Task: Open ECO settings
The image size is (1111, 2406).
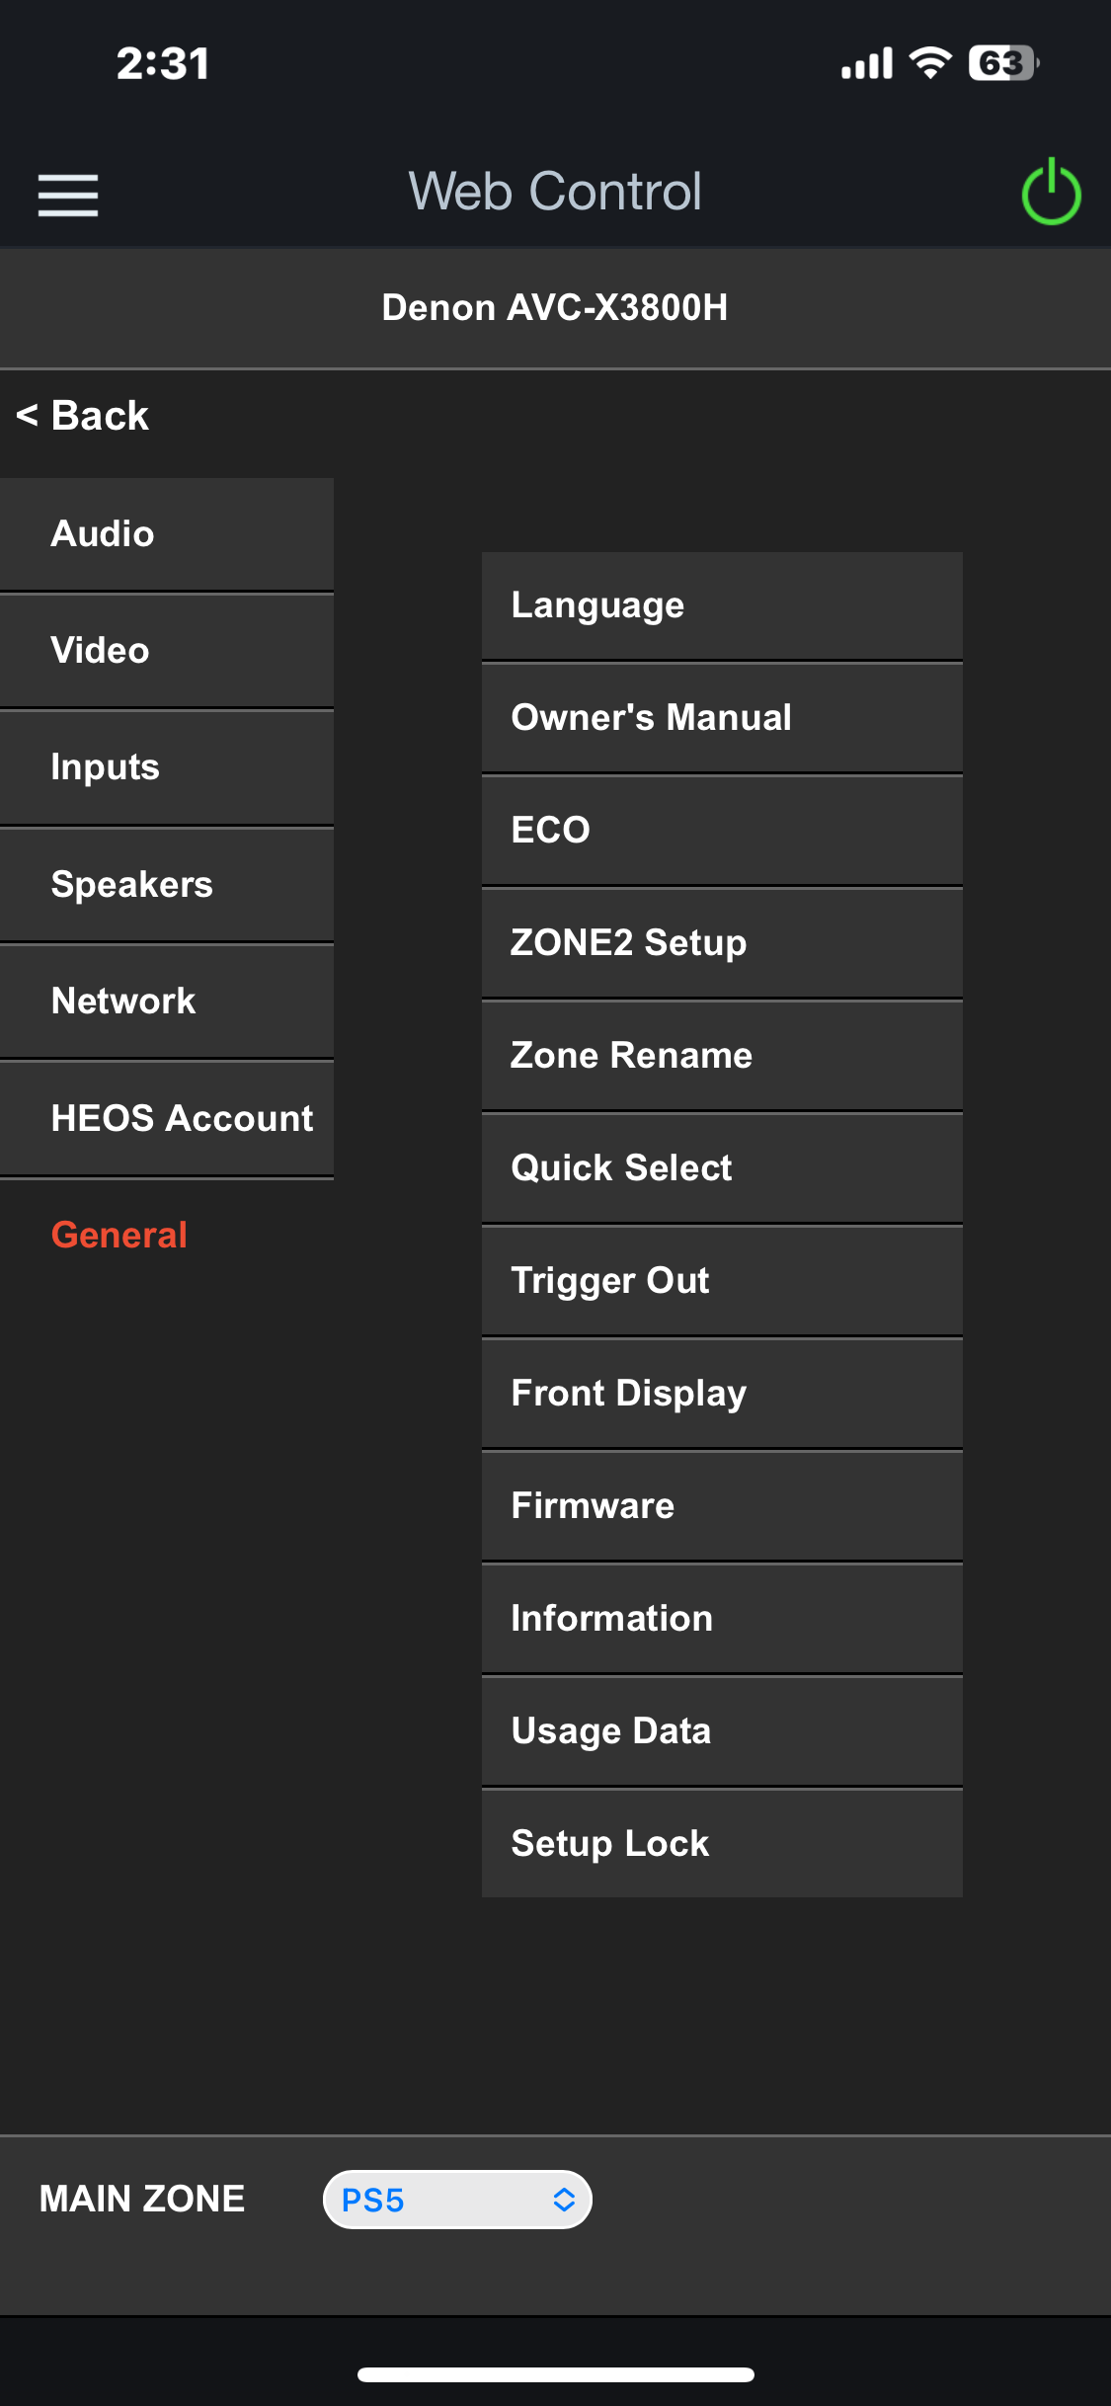Action: pos(722,831)
